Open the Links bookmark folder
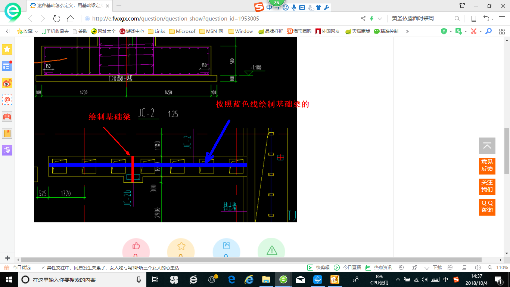Viewport: 510px width, 287px height. click(x=157, y=31)
